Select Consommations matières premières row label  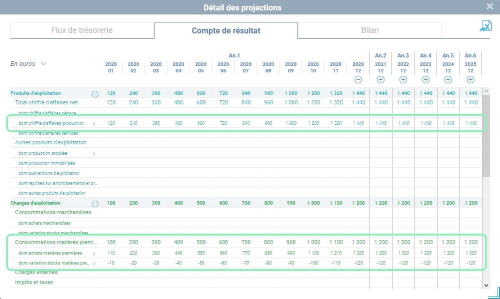(x=56, y=242)
